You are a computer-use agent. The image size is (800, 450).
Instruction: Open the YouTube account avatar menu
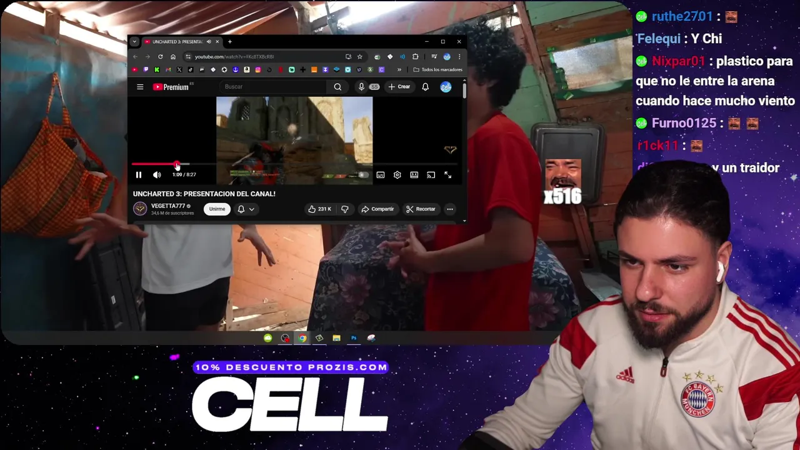pos(446,87)
